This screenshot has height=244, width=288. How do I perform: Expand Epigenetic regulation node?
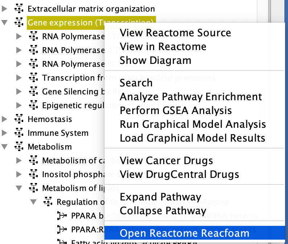click(19, 105)
